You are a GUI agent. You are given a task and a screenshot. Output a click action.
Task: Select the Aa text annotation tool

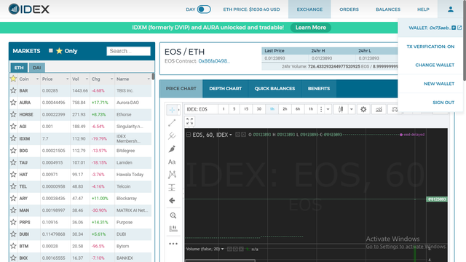pos(172,162)
